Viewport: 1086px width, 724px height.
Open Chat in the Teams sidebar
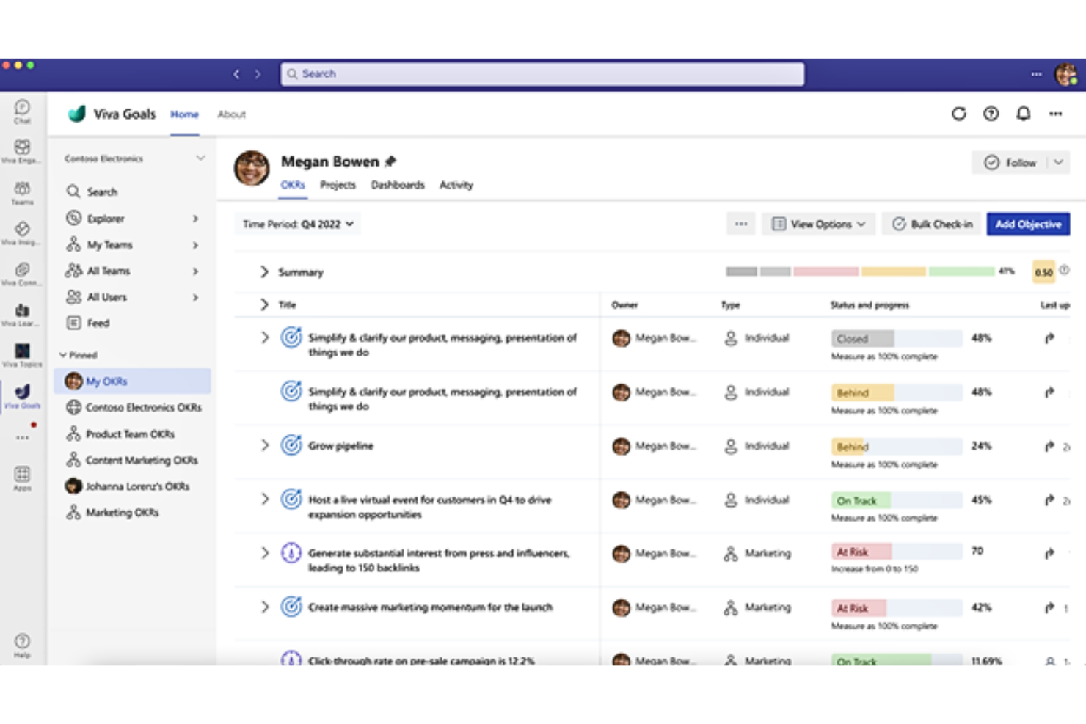[22, 111]
